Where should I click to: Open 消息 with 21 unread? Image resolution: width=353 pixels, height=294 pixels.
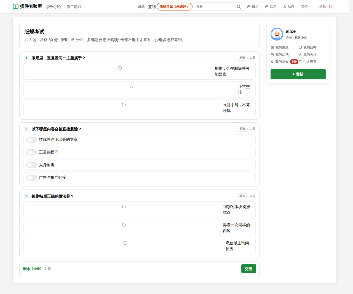[326, 7]
